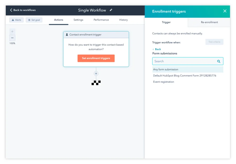Select the Actions tab
Screen dimensions: 236x164
click(58, 20)
